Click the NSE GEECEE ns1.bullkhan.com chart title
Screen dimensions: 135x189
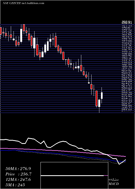(x=23, y=3)
